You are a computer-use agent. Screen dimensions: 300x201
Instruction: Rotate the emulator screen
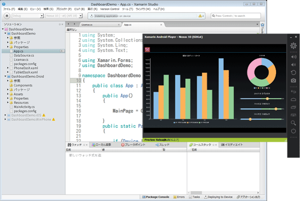[x=293, y=72]
